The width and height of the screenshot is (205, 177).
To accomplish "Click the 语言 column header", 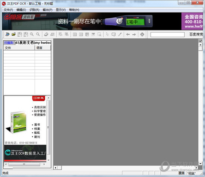I will click(43, 48).
